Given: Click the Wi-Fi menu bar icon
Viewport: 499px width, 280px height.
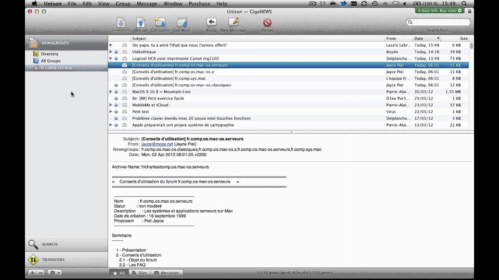Looking at the screenshot, I should [396, 3].
